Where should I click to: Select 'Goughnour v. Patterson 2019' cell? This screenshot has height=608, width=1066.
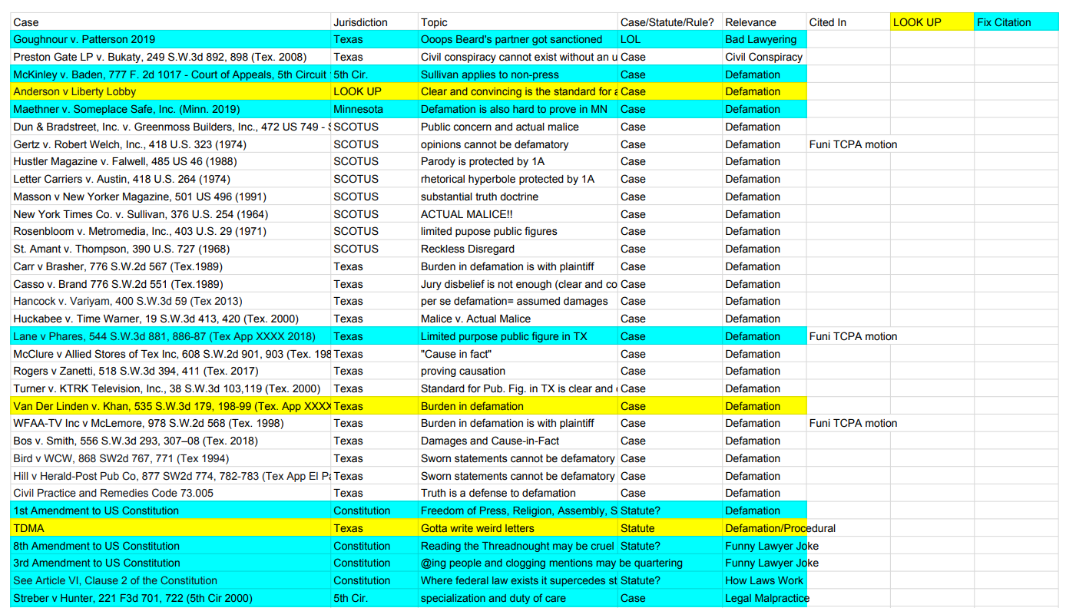[170, 39]
